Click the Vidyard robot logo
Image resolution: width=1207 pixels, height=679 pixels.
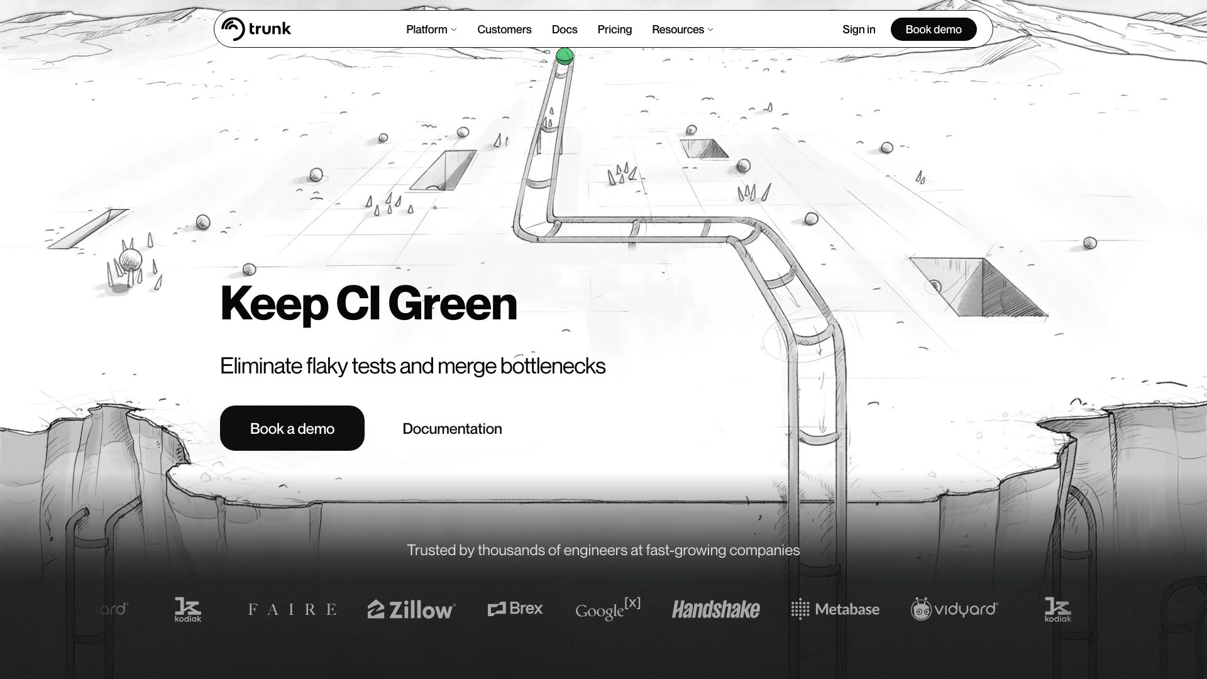point(922,609)
